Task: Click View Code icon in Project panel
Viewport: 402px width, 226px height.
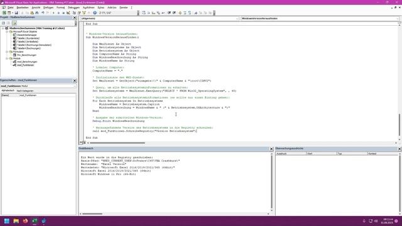Action: click(3, 23)
